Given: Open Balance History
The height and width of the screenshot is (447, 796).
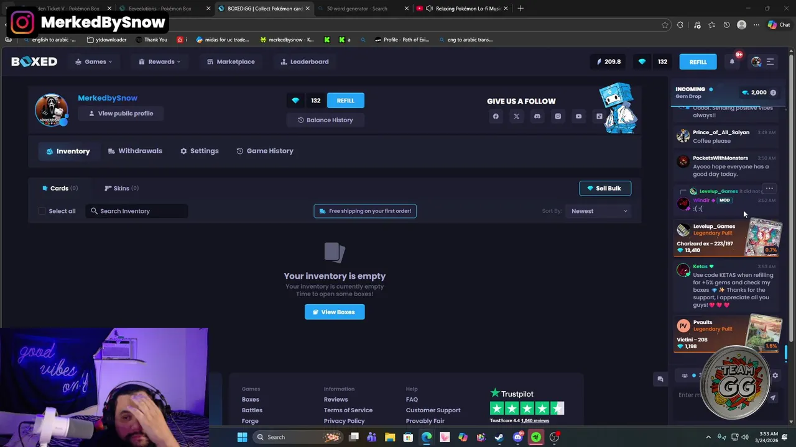Looking at the screenshot, I should (325, 120).
